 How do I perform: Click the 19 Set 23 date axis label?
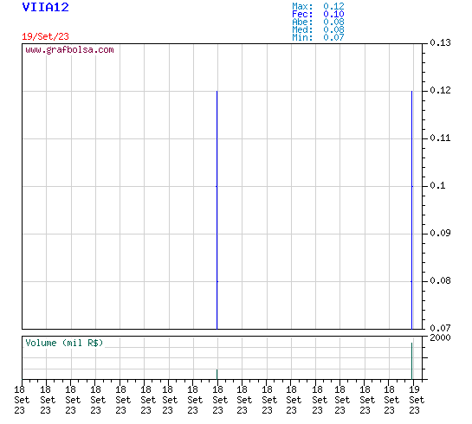click(x=417, y=400)
